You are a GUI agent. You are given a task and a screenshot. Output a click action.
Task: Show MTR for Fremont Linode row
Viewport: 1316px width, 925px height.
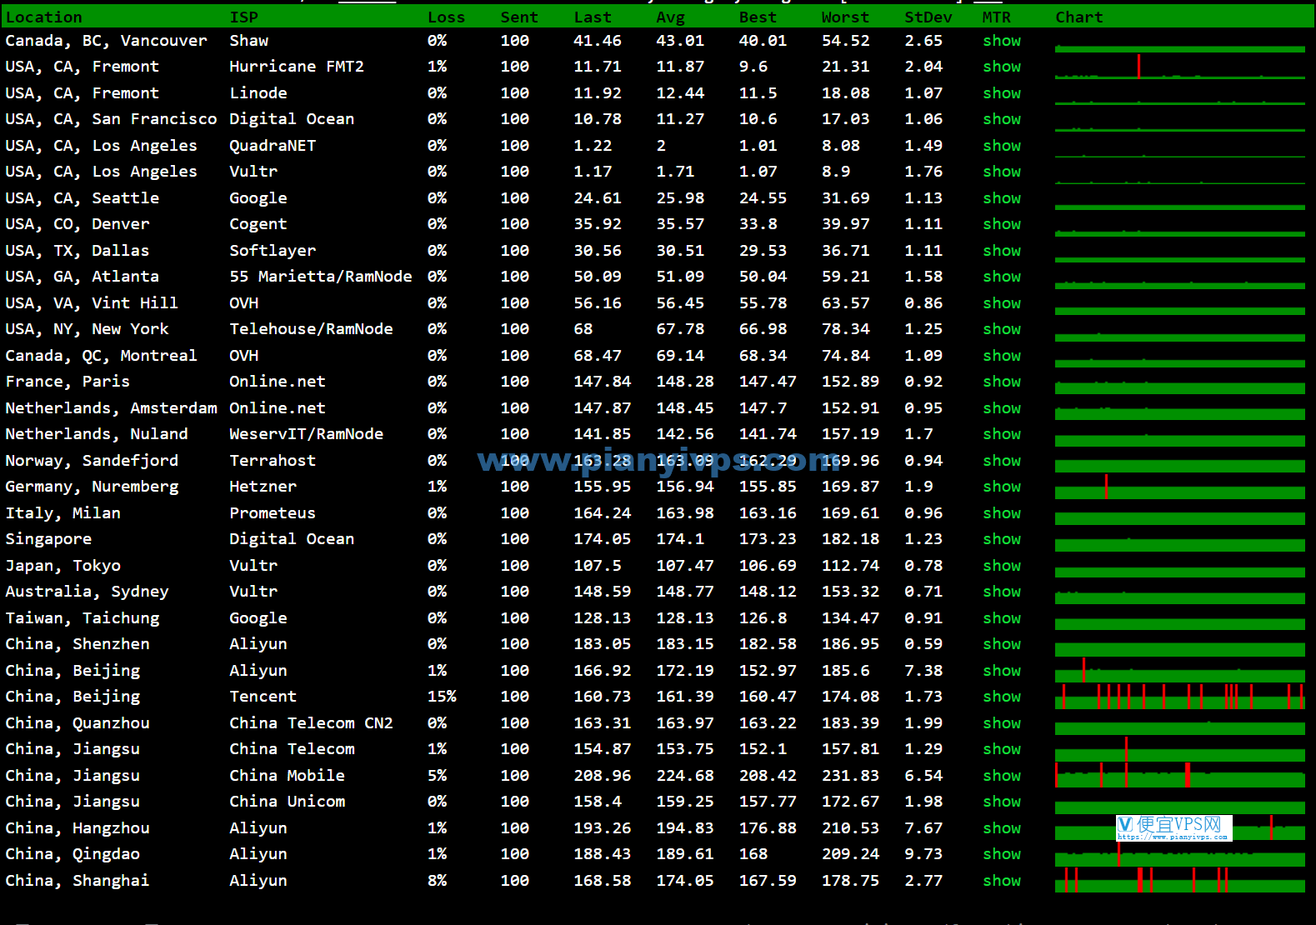coord(1001,93)
